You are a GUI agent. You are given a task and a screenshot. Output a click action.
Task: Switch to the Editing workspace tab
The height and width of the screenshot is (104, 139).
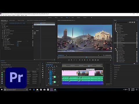click(x=56, y=18)
